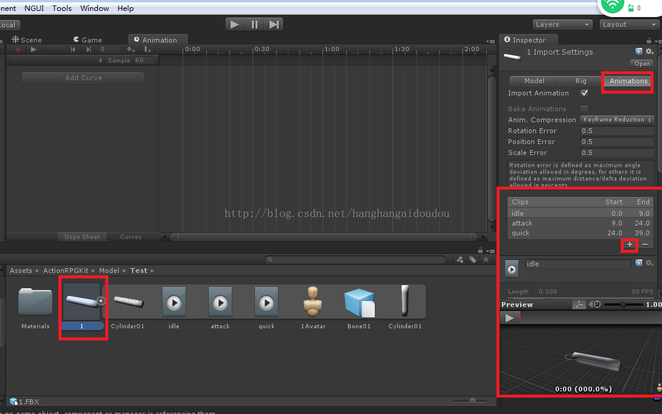The height and width of the screenshot is (414, 662).
Task: Toggle the Inspector lock icon
Action: pos(649,41)
